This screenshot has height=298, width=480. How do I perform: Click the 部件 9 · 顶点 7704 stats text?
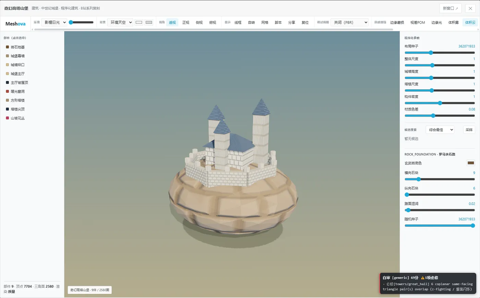pos(32,289)
